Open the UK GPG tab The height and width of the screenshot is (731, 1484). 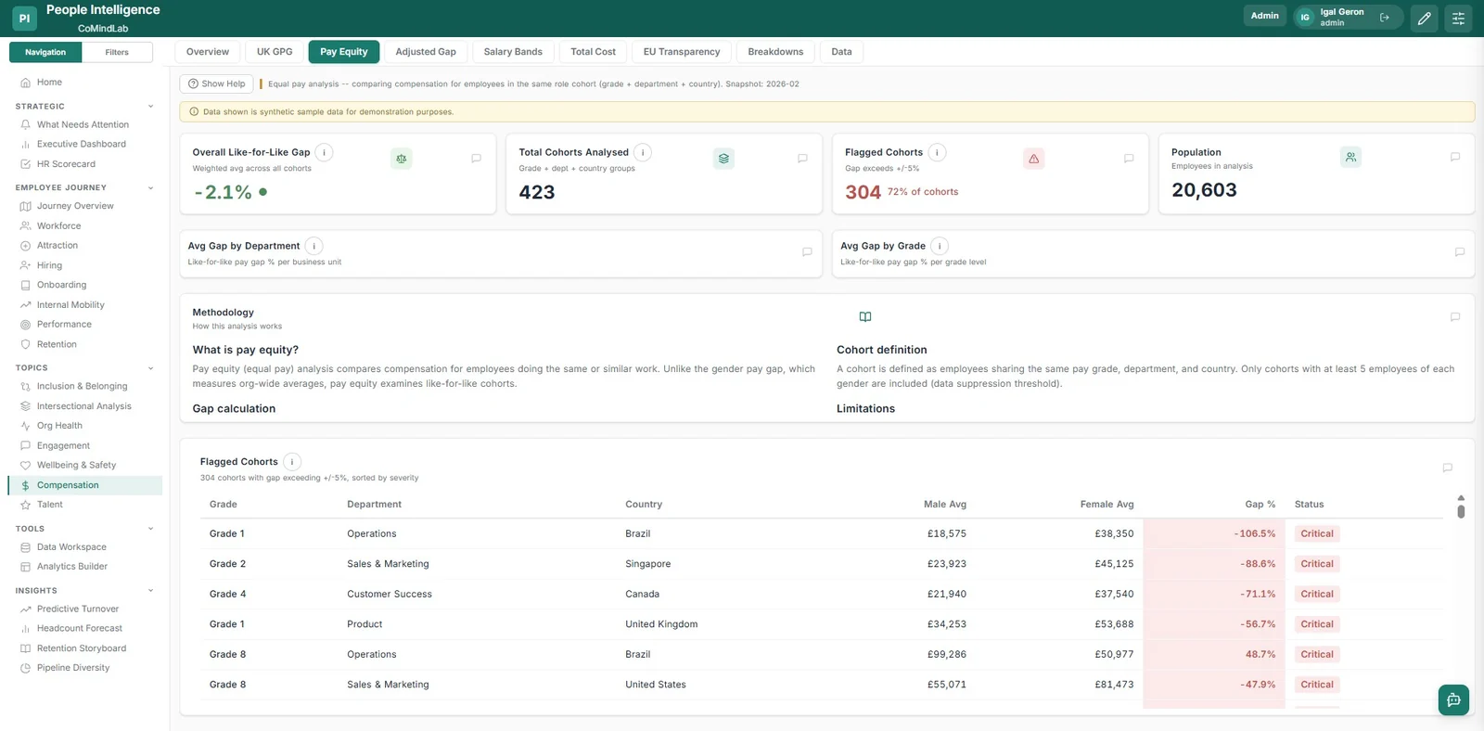click(275, 52)
